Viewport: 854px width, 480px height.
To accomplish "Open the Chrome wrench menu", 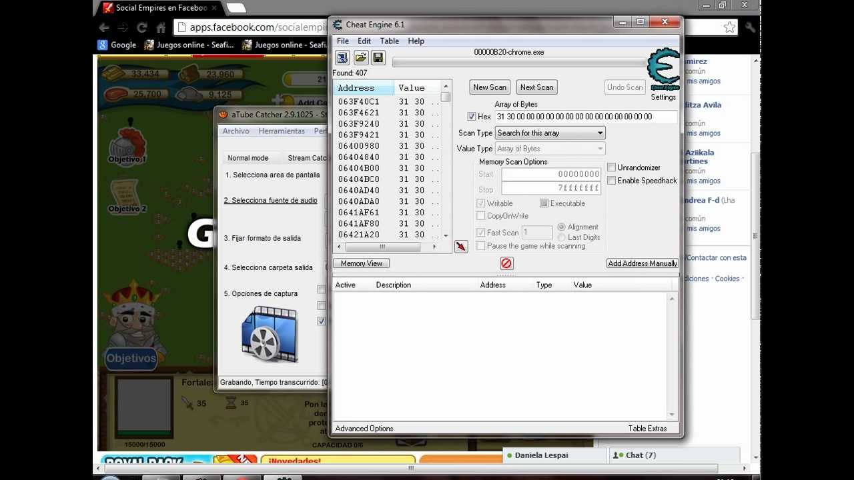I will (750, 27).
